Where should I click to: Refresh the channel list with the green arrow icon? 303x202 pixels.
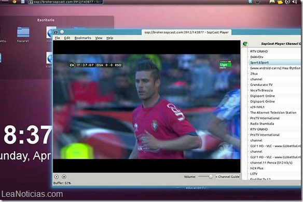(x=245, y=44)
